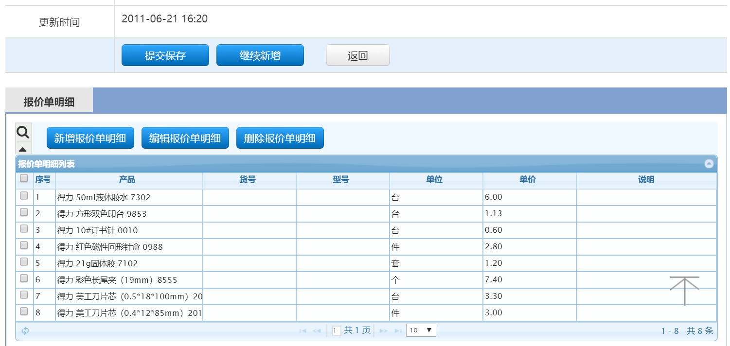This screenshot has width=730, height=346.
Task: Click the unit cell 套 in row 5
Action: pos(436,263)
